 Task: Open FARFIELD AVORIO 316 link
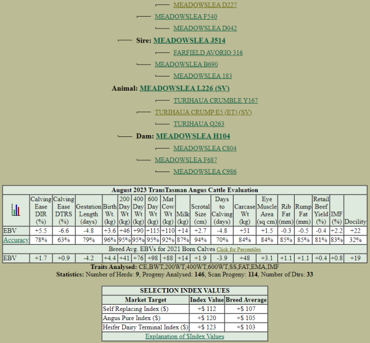[x=208, y=52]
